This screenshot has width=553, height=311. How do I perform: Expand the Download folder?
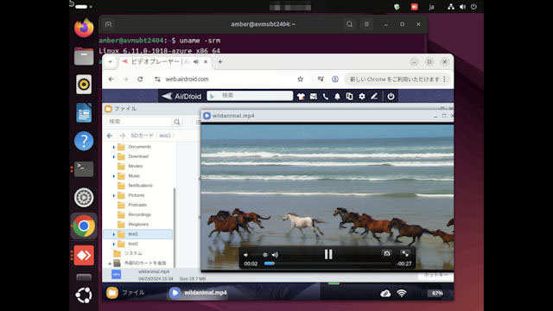pos(113,156)
